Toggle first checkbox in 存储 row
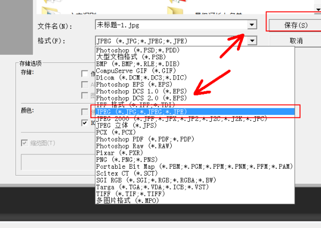 (85, 74)
